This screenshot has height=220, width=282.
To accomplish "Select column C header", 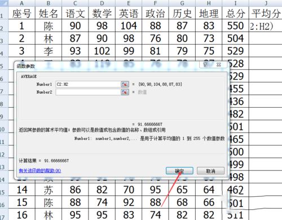I will tap(75, 3).
